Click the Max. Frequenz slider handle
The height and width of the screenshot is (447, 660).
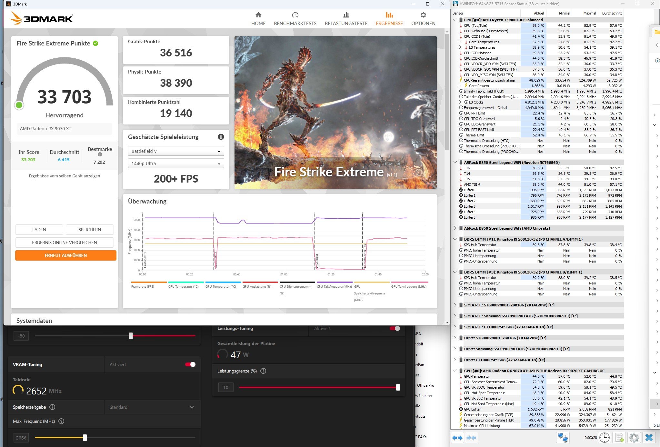(x=85, y=438)
